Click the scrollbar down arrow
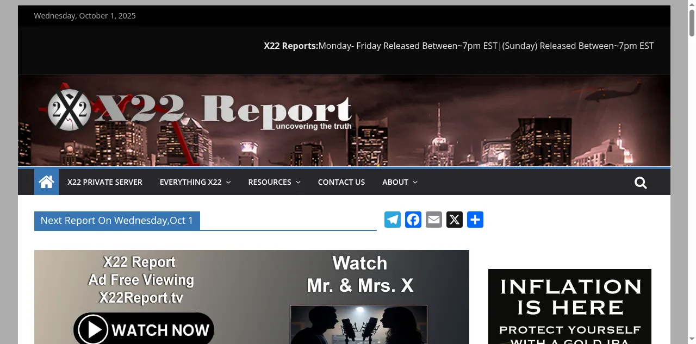Viewport: 696px width, 344px height. click(692, 340)
